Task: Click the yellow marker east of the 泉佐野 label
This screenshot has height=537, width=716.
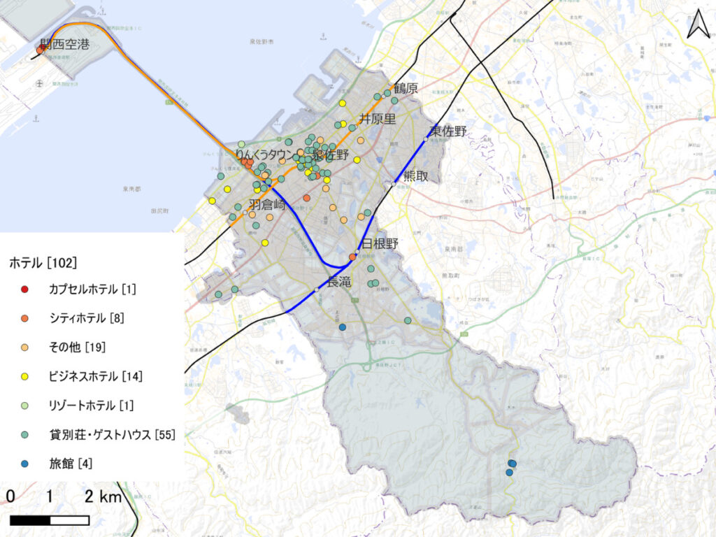Action: coord(357,160)
